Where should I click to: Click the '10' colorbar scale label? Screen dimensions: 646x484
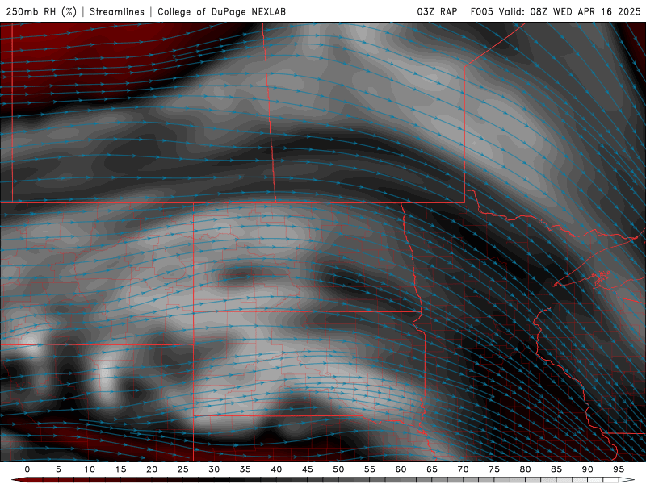coord(90,469)
